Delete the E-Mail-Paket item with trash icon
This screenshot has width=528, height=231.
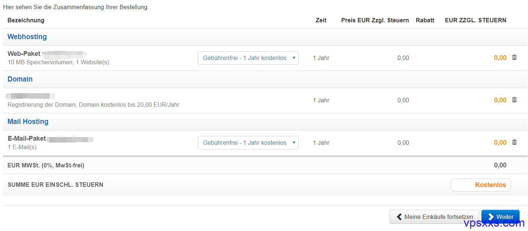514,142
